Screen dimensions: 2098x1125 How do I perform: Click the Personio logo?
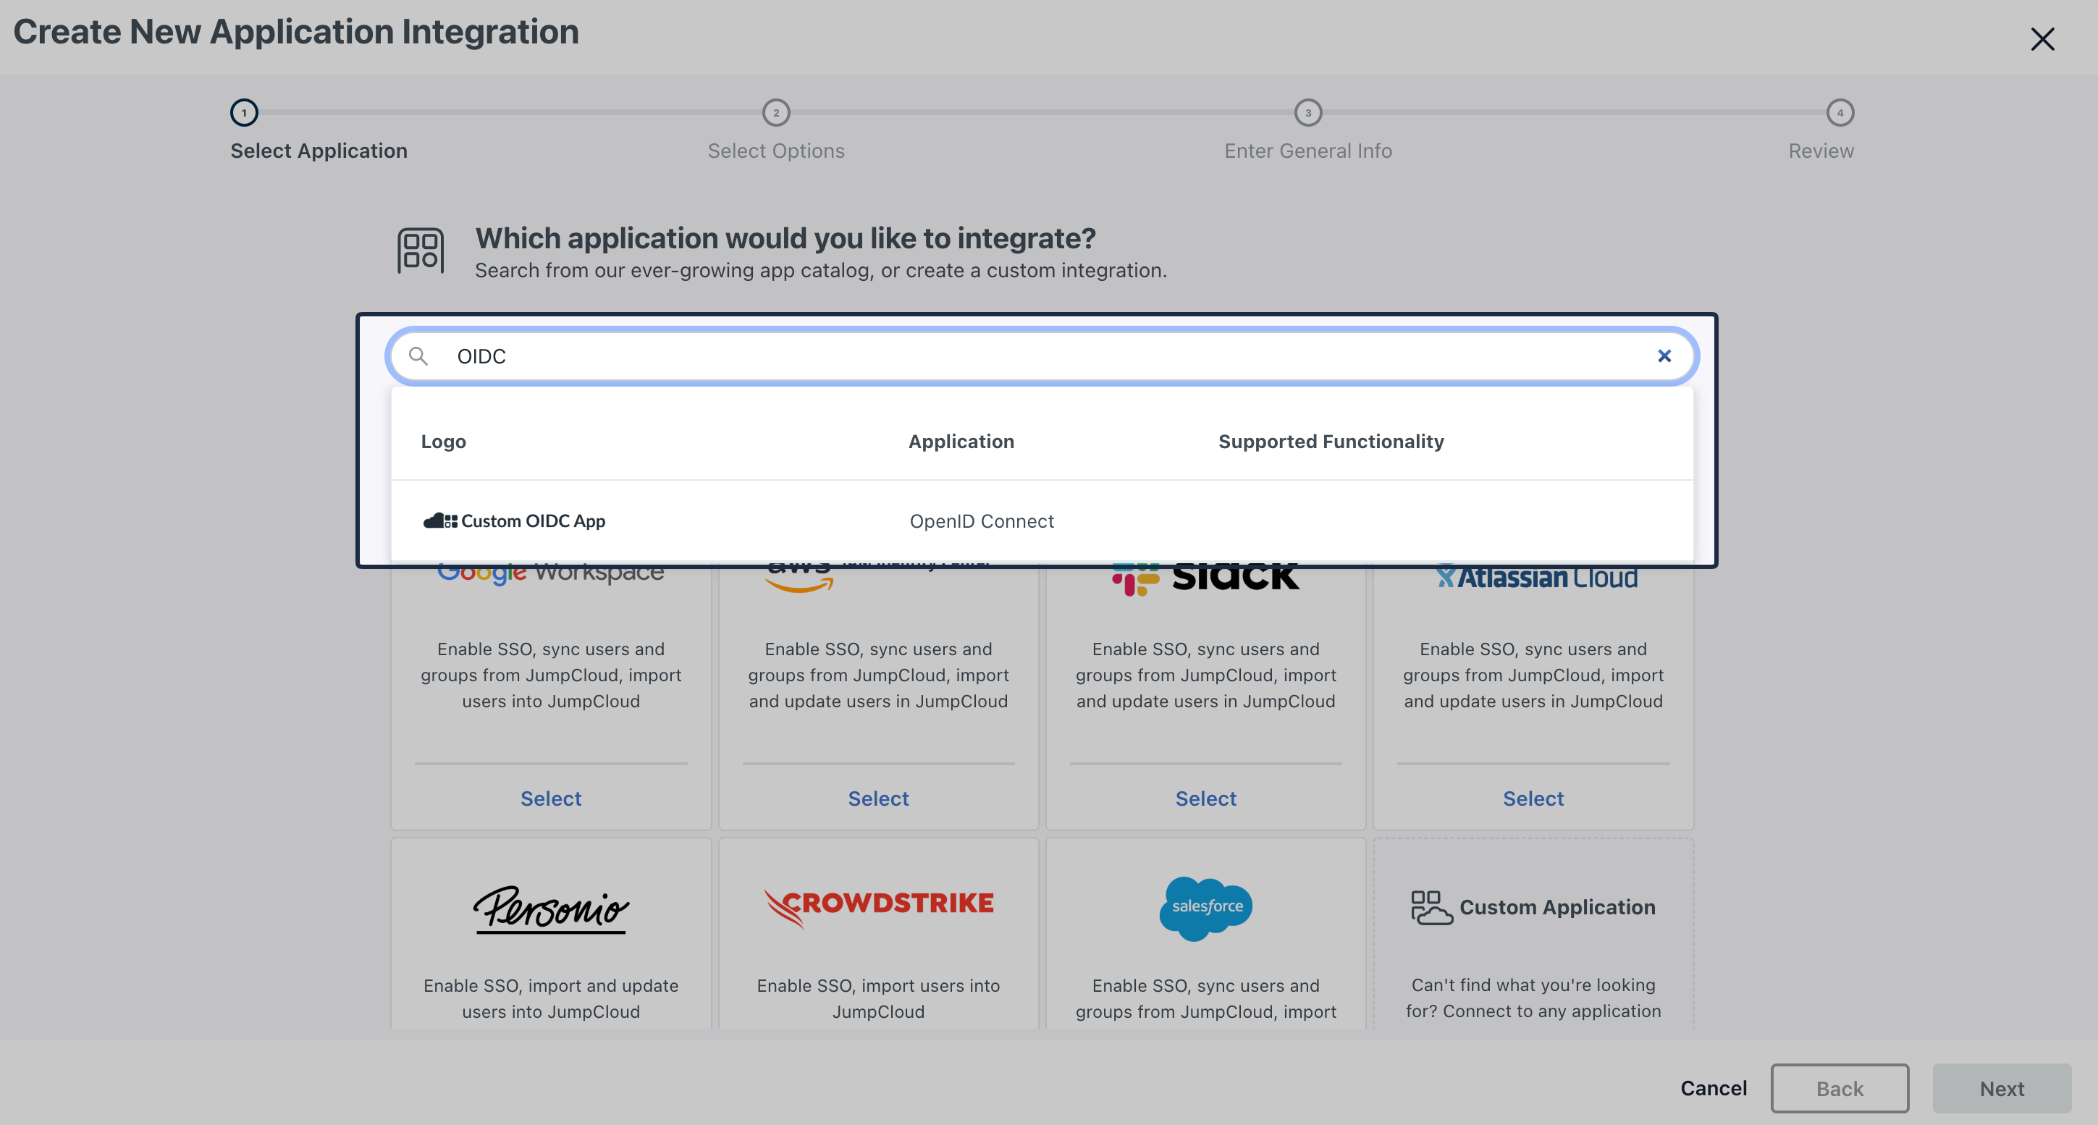coord(550,910)
